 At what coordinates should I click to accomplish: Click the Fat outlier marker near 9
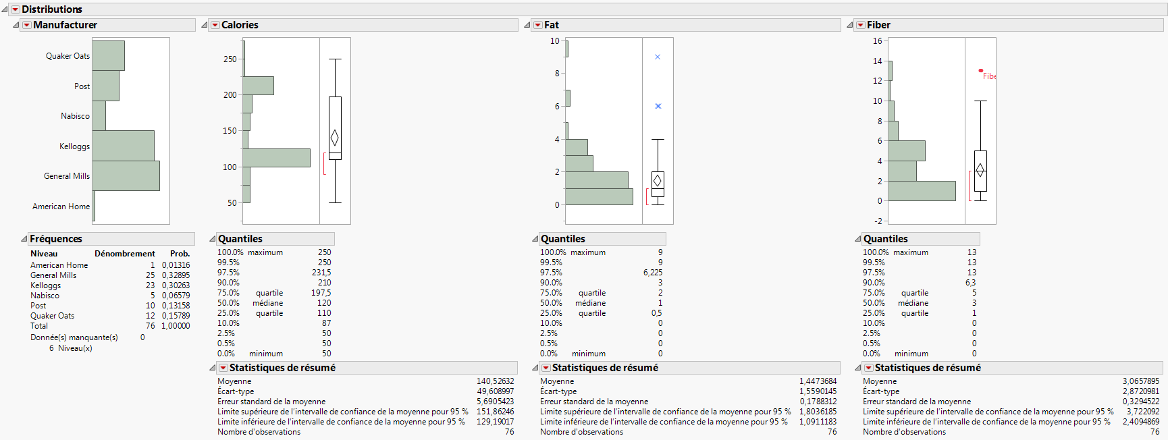(x=658, y=57)
